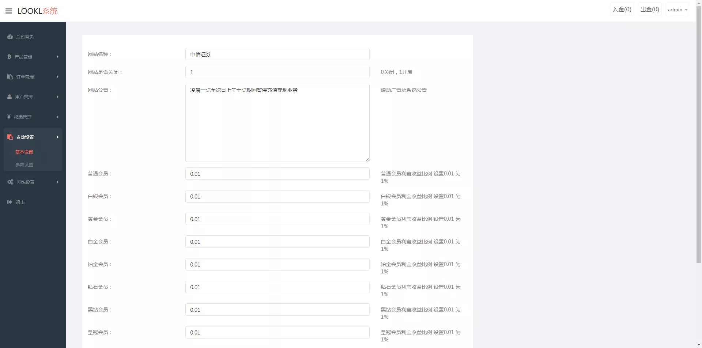Click the 出金(0) button
This screenshot has width=702, height=348.
(x=649, y=9)
